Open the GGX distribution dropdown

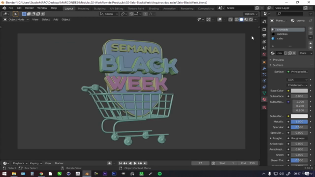(297, 80)
